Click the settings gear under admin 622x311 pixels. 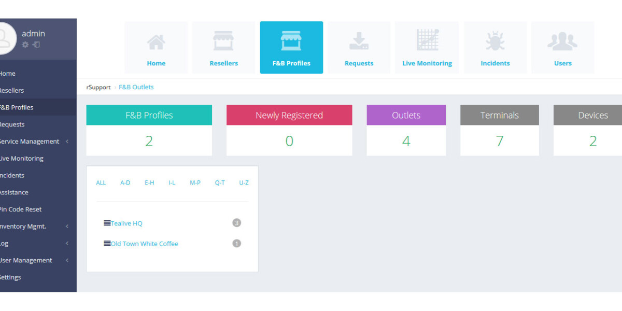25,45
